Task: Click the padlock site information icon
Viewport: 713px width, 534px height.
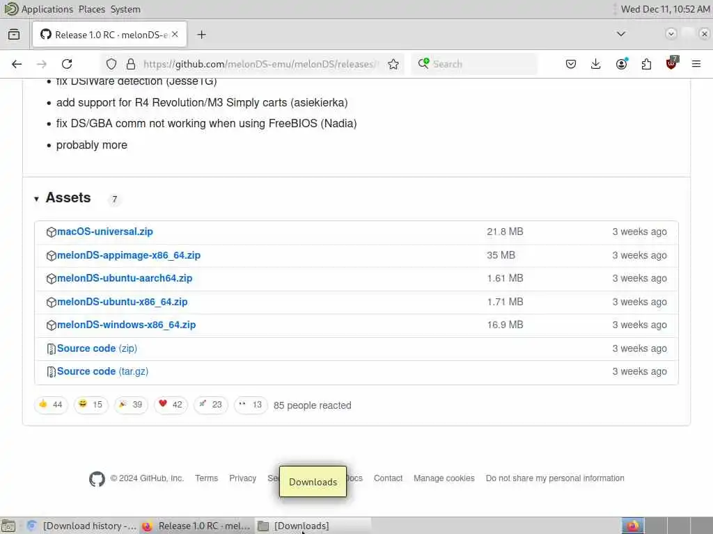Action: (x=131, y=64)
